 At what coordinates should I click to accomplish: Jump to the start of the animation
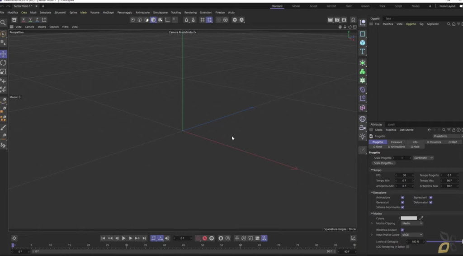pyautogui.click(x=103, y=238)
